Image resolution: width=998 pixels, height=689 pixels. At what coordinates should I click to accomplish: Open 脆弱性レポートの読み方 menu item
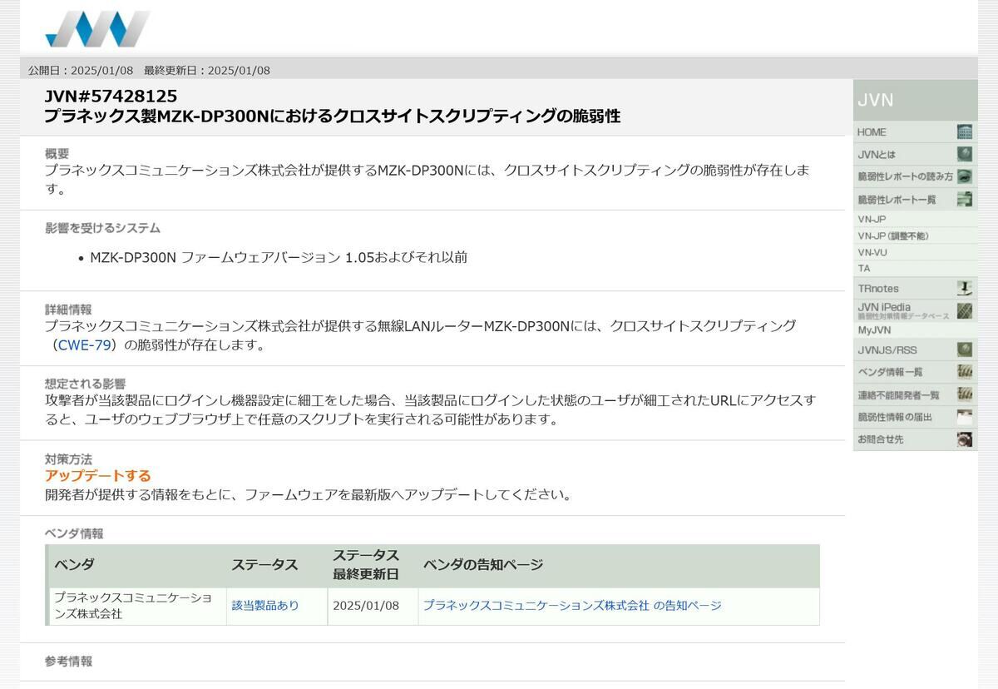tap(915, 176)
